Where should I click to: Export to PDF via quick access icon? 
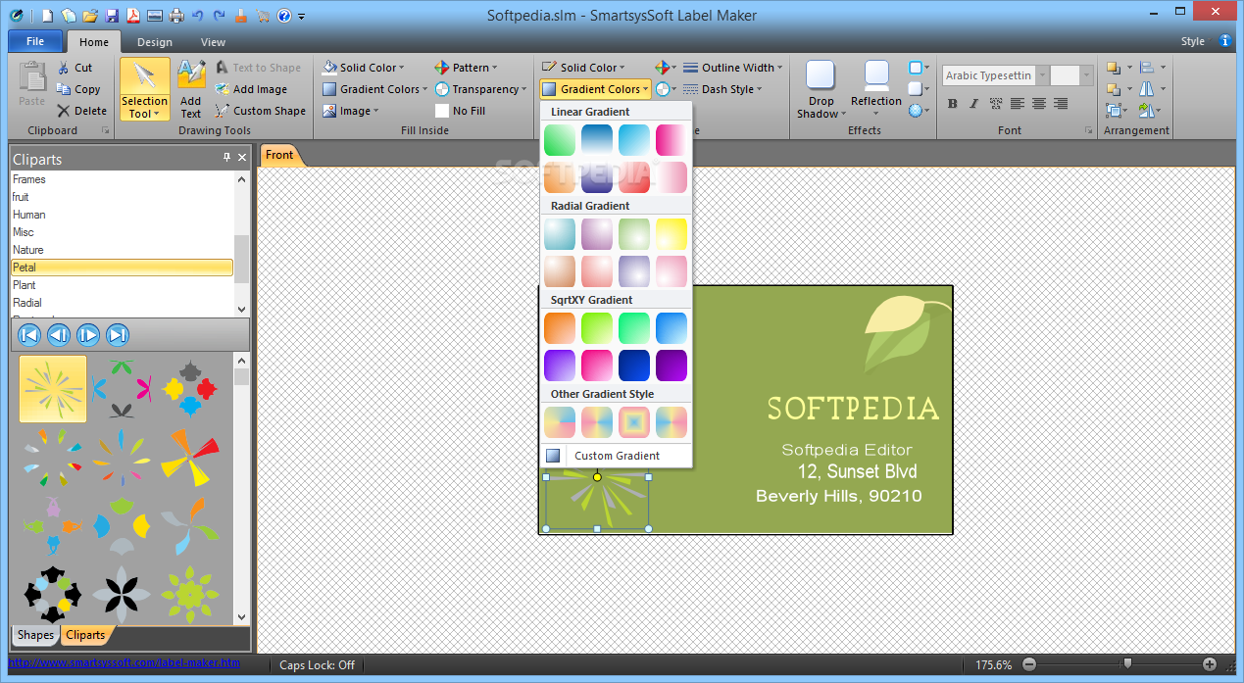coord(132,16)
